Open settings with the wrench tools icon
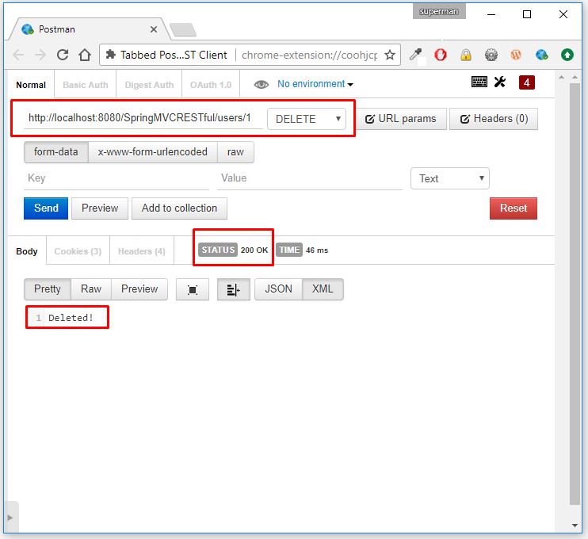The width and height of the screenshot is (588, 539). coord(500,82)
